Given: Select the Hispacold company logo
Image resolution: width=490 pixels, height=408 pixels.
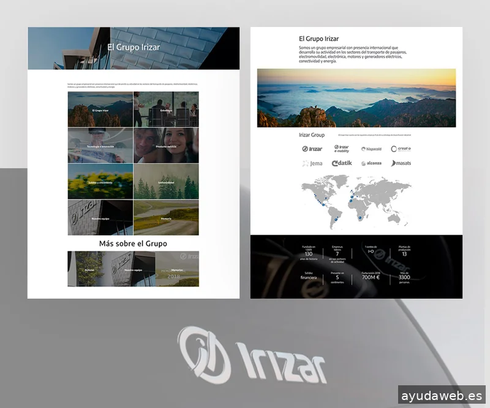Looking at the screenshot, I should point(371,148).
